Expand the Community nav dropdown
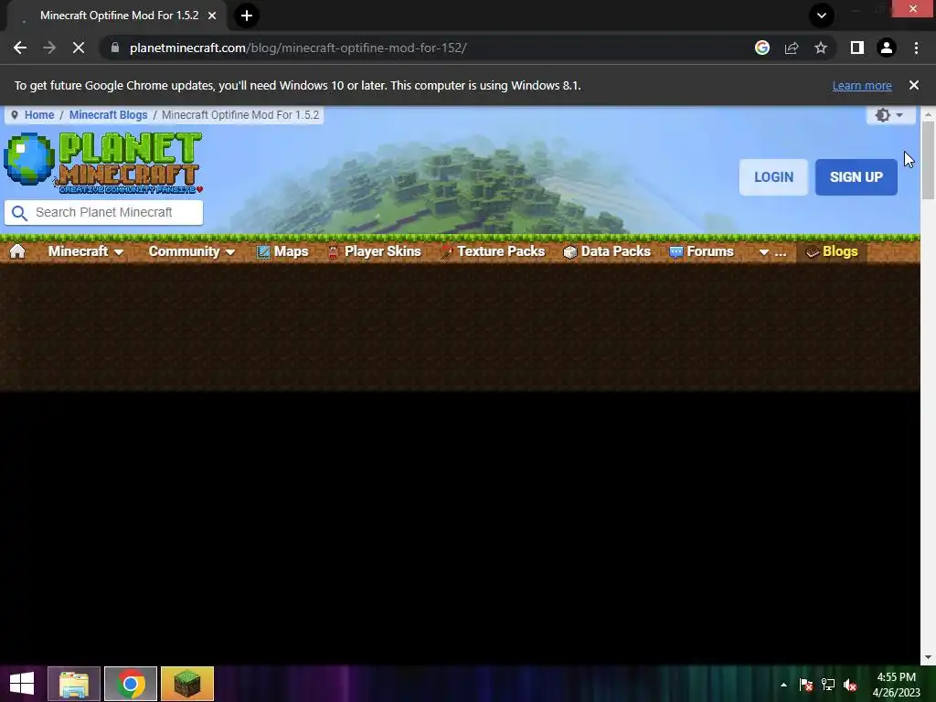The height and width of the screenshot is (702, 936). tap(192, 251)
